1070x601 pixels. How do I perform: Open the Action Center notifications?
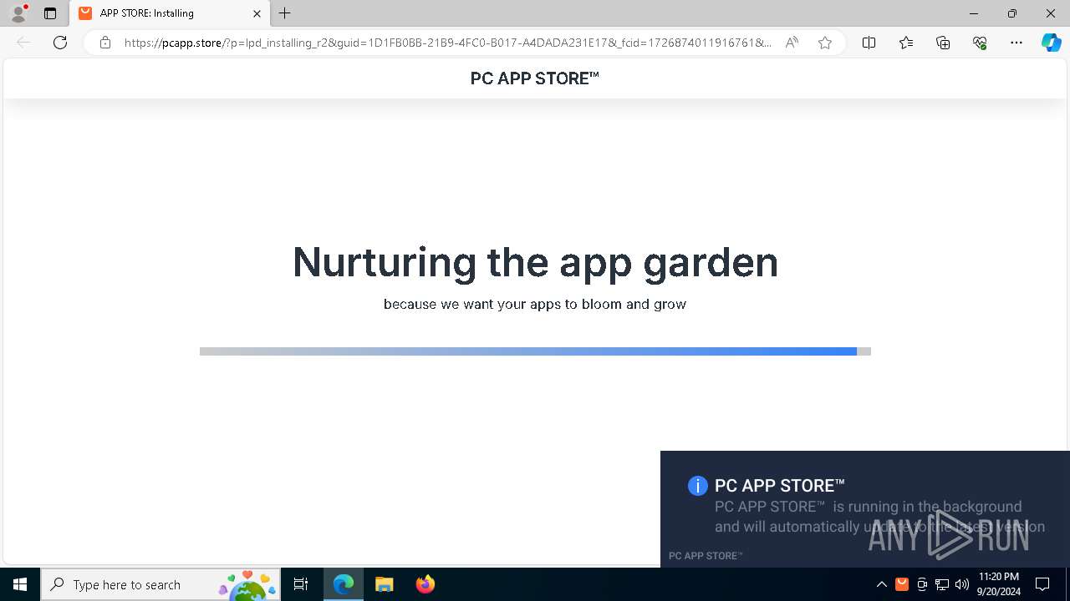coord(1042,584)
